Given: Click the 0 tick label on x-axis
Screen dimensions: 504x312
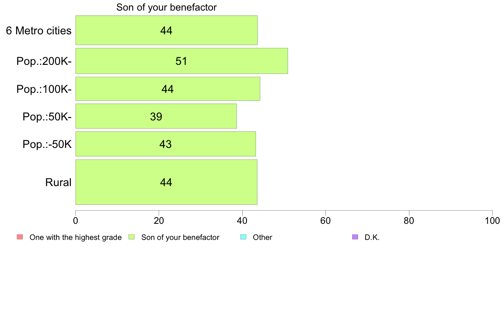Looking at the screenshot, I should click(x=76, y=220).
